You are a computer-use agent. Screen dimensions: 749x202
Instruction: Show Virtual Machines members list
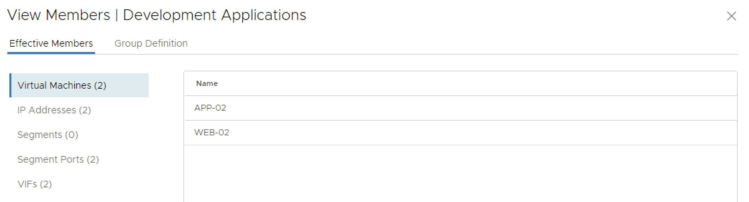pos(62,86)
